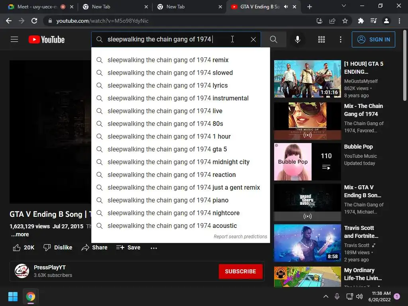Install app via address bar icon
Image resolution: width=408 pixels, height=306 pixels.
click(319, 21)
